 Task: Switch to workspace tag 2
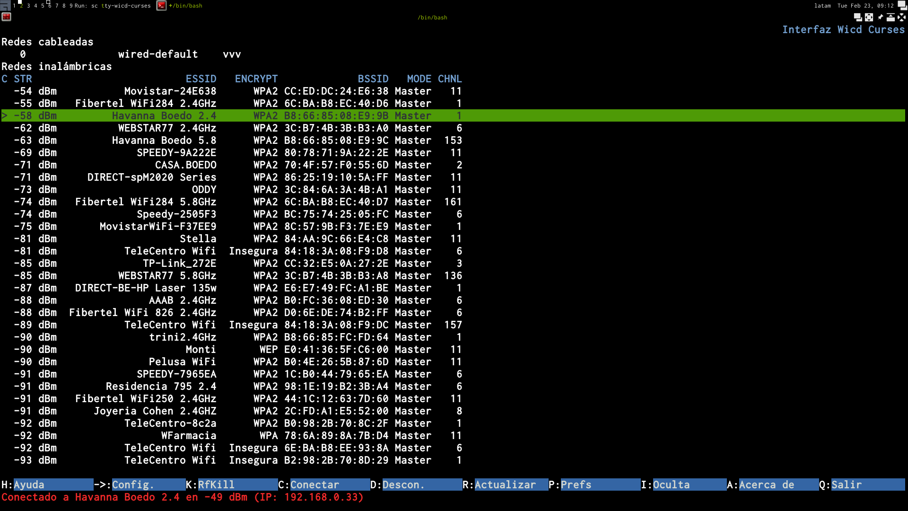(x=21, y=6)
